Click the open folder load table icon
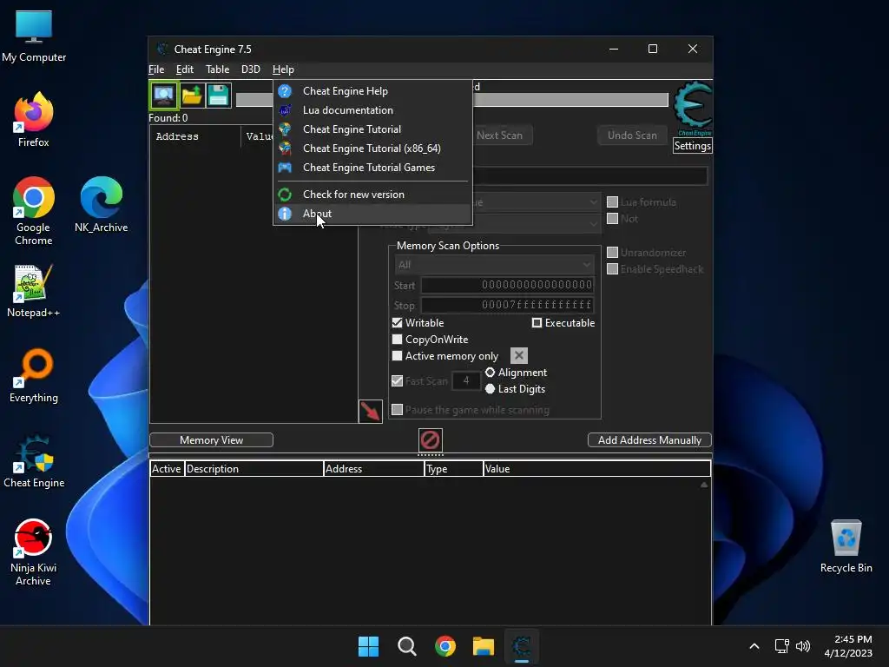 [x=192, y=96]
